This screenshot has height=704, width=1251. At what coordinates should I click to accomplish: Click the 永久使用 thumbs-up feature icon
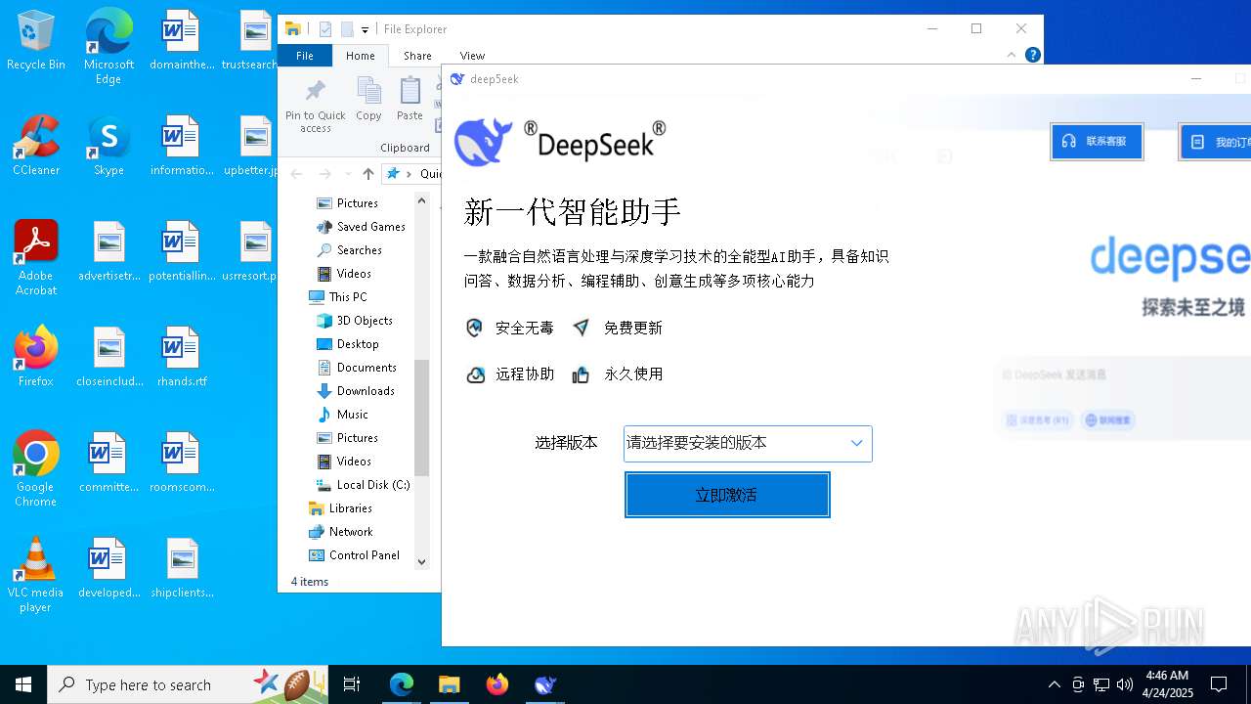[581, 374]
